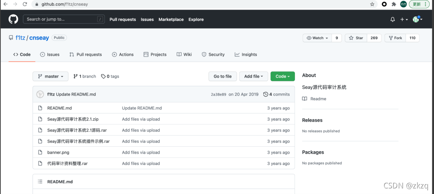Reload the page with refresh icon
Screen dimensions: 434x194
tap(25, 4)
